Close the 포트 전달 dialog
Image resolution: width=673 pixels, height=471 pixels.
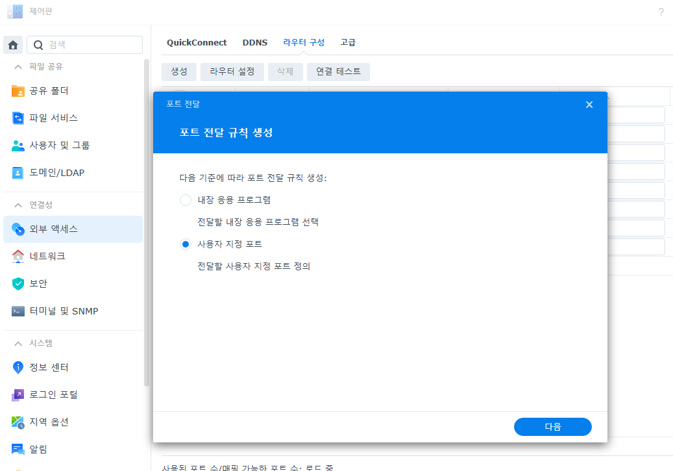tap(589, 105)
